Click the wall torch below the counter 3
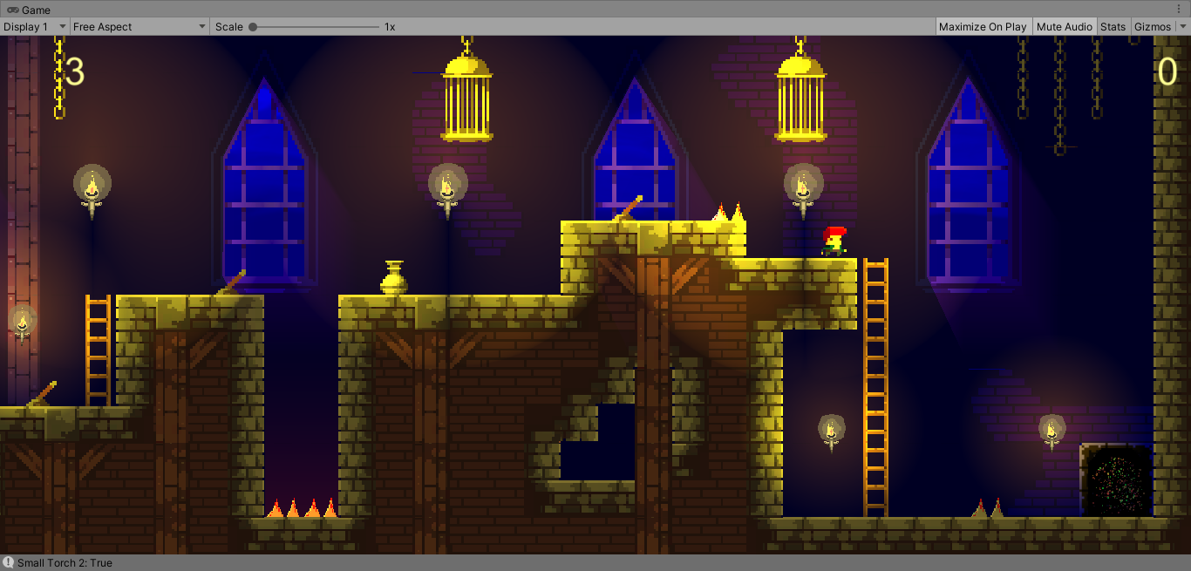 tap(92, 187)
